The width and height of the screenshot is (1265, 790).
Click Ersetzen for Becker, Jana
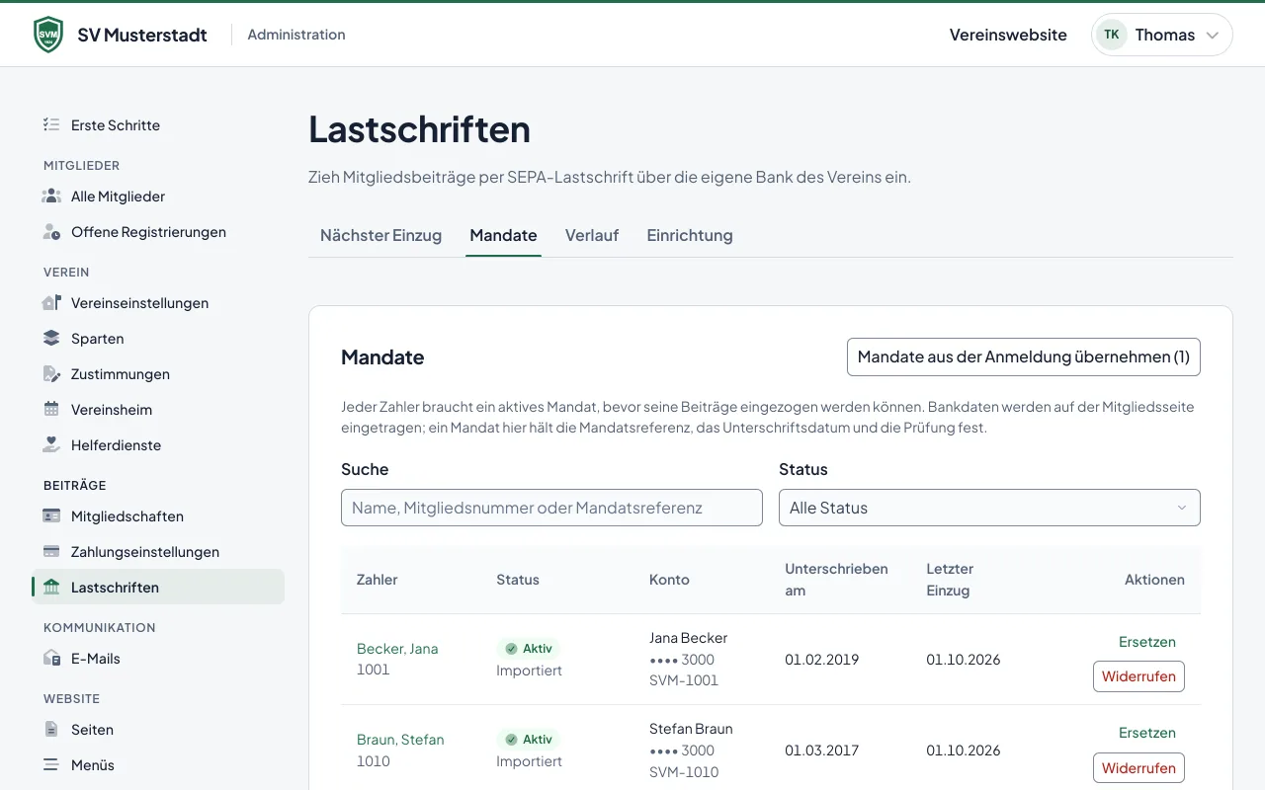click(1147, 642)
